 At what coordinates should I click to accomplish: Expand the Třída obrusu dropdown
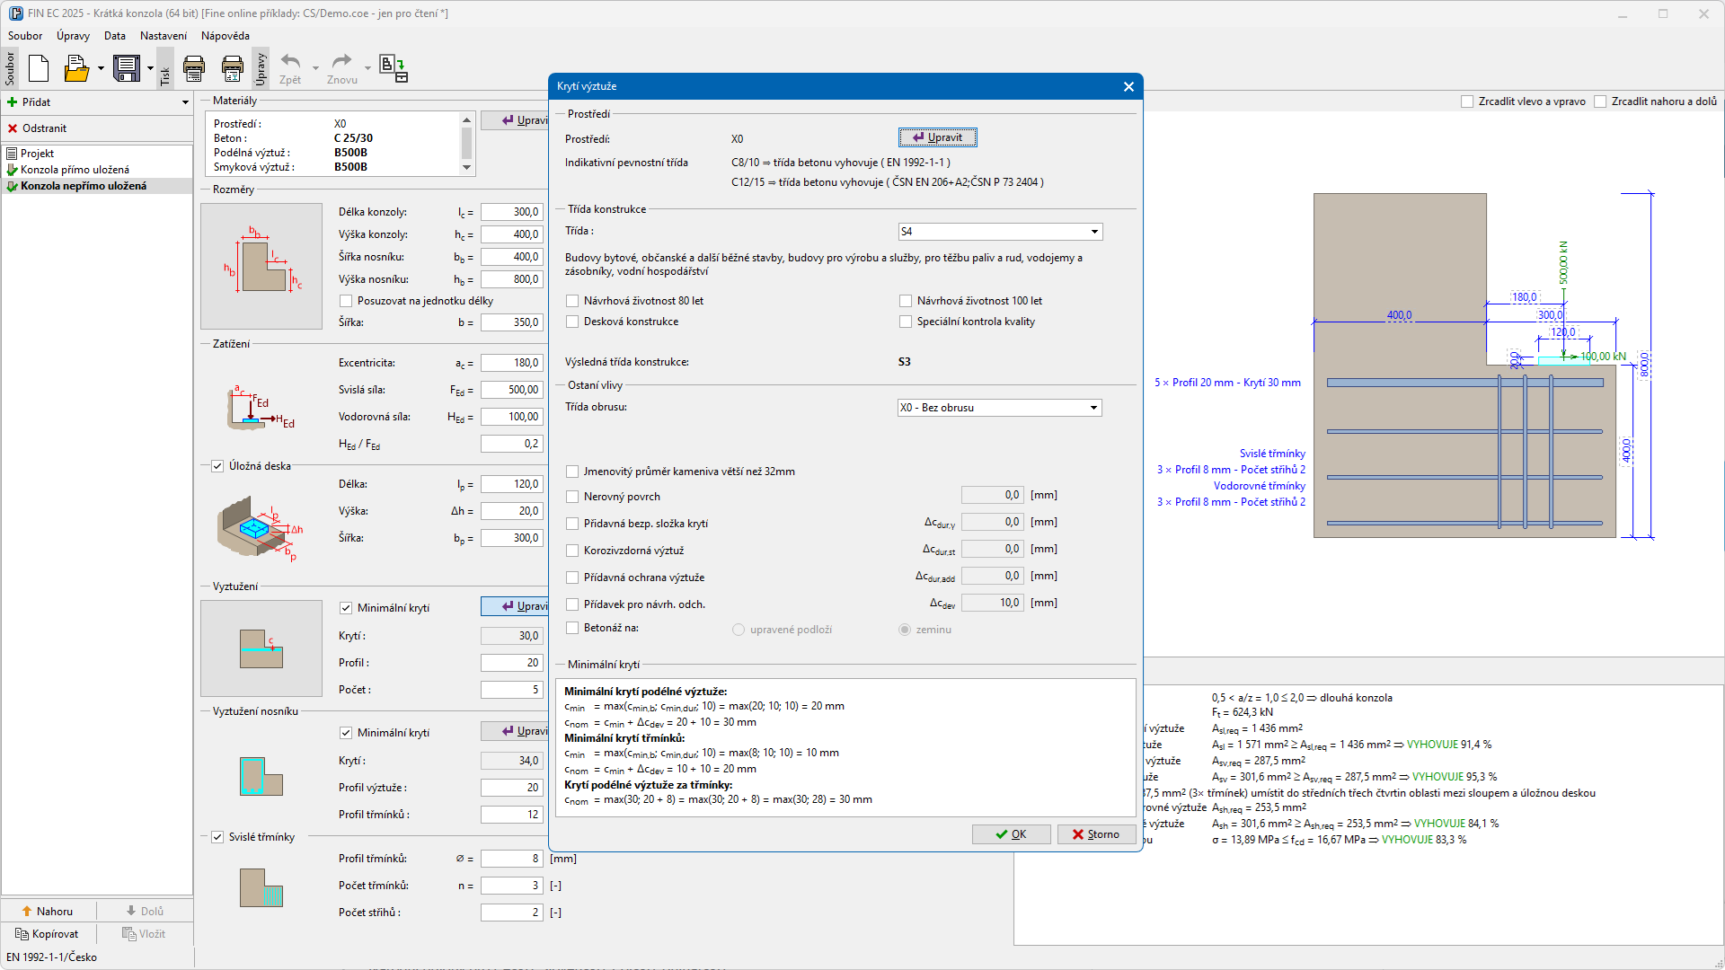[x=1092, y=408]
